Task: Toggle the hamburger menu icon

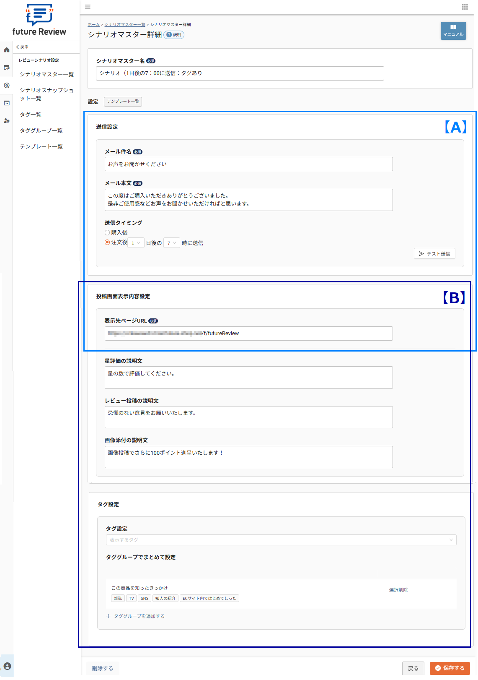Action: [88, 7]
